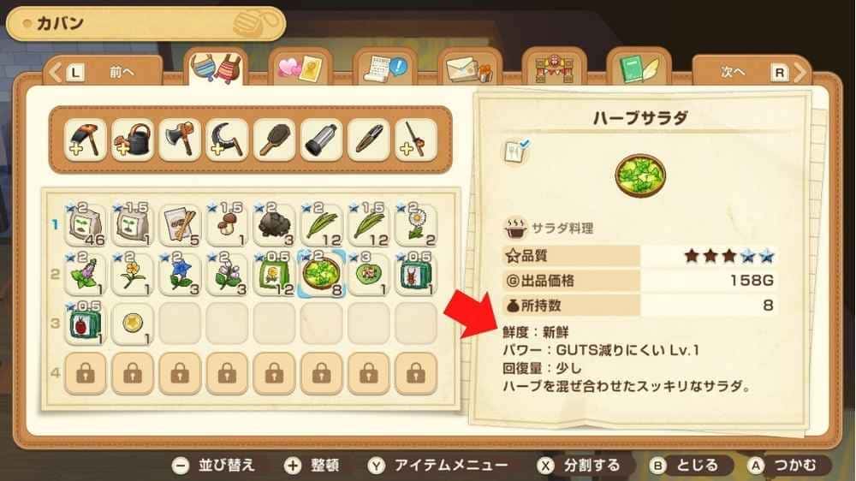This screenshot has width=856, height=481.
Task: Go to the previous page with 前へ
Action: coord(103,72)
